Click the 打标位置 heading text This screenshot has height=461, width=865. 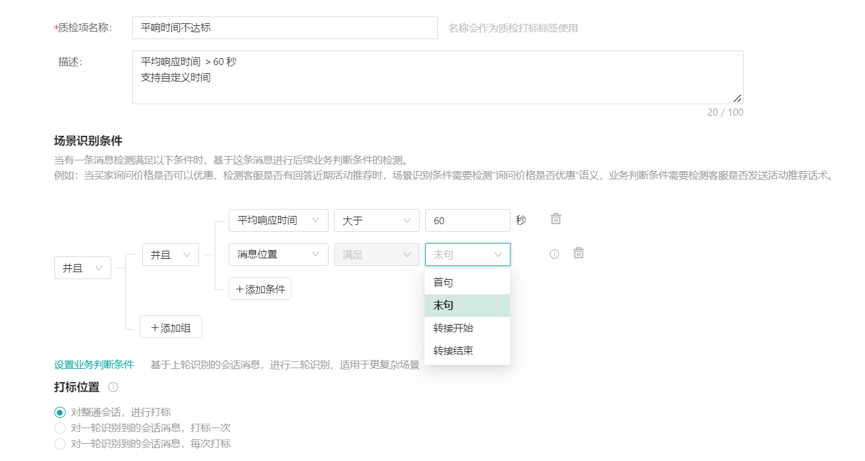[77, 387]
